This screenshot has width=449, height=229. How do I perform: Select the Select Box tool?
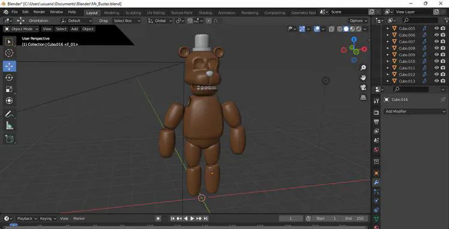pyautogui.click(x=9, y=42)
